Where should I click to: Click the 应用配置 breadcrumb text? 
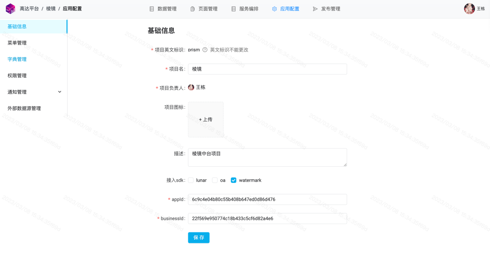[72, 9]
